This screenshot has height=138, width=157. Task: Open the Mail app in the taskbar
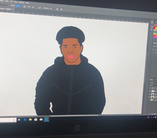coord(41,119)
